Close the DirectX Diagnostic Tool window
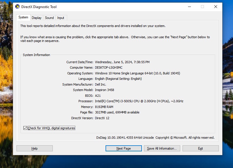 216,7
